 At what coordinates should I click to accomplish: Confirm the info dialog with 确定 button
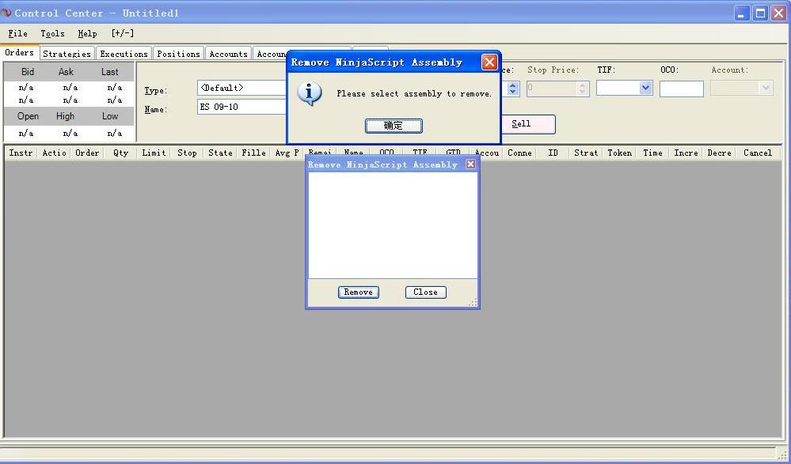click(x=394, y=126)
